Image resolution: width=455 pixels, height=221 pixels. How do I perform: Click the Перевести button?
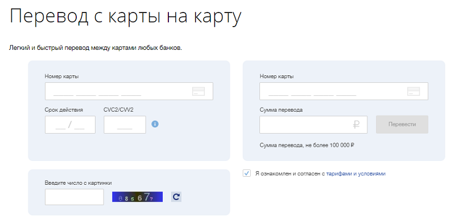pyautogui.click(x=402, y=125)
